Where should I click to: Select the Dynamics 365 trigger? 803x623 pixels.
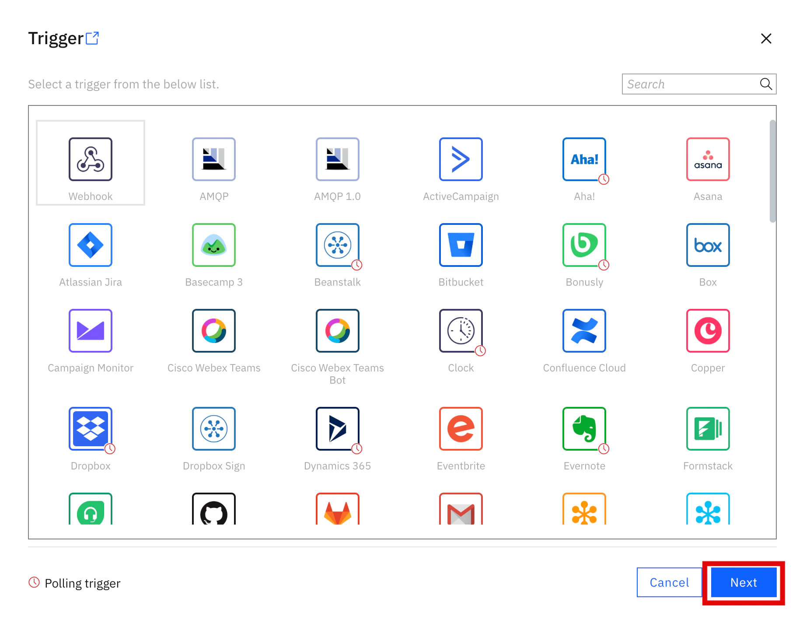pyautogui.click(x=338, y=429)
